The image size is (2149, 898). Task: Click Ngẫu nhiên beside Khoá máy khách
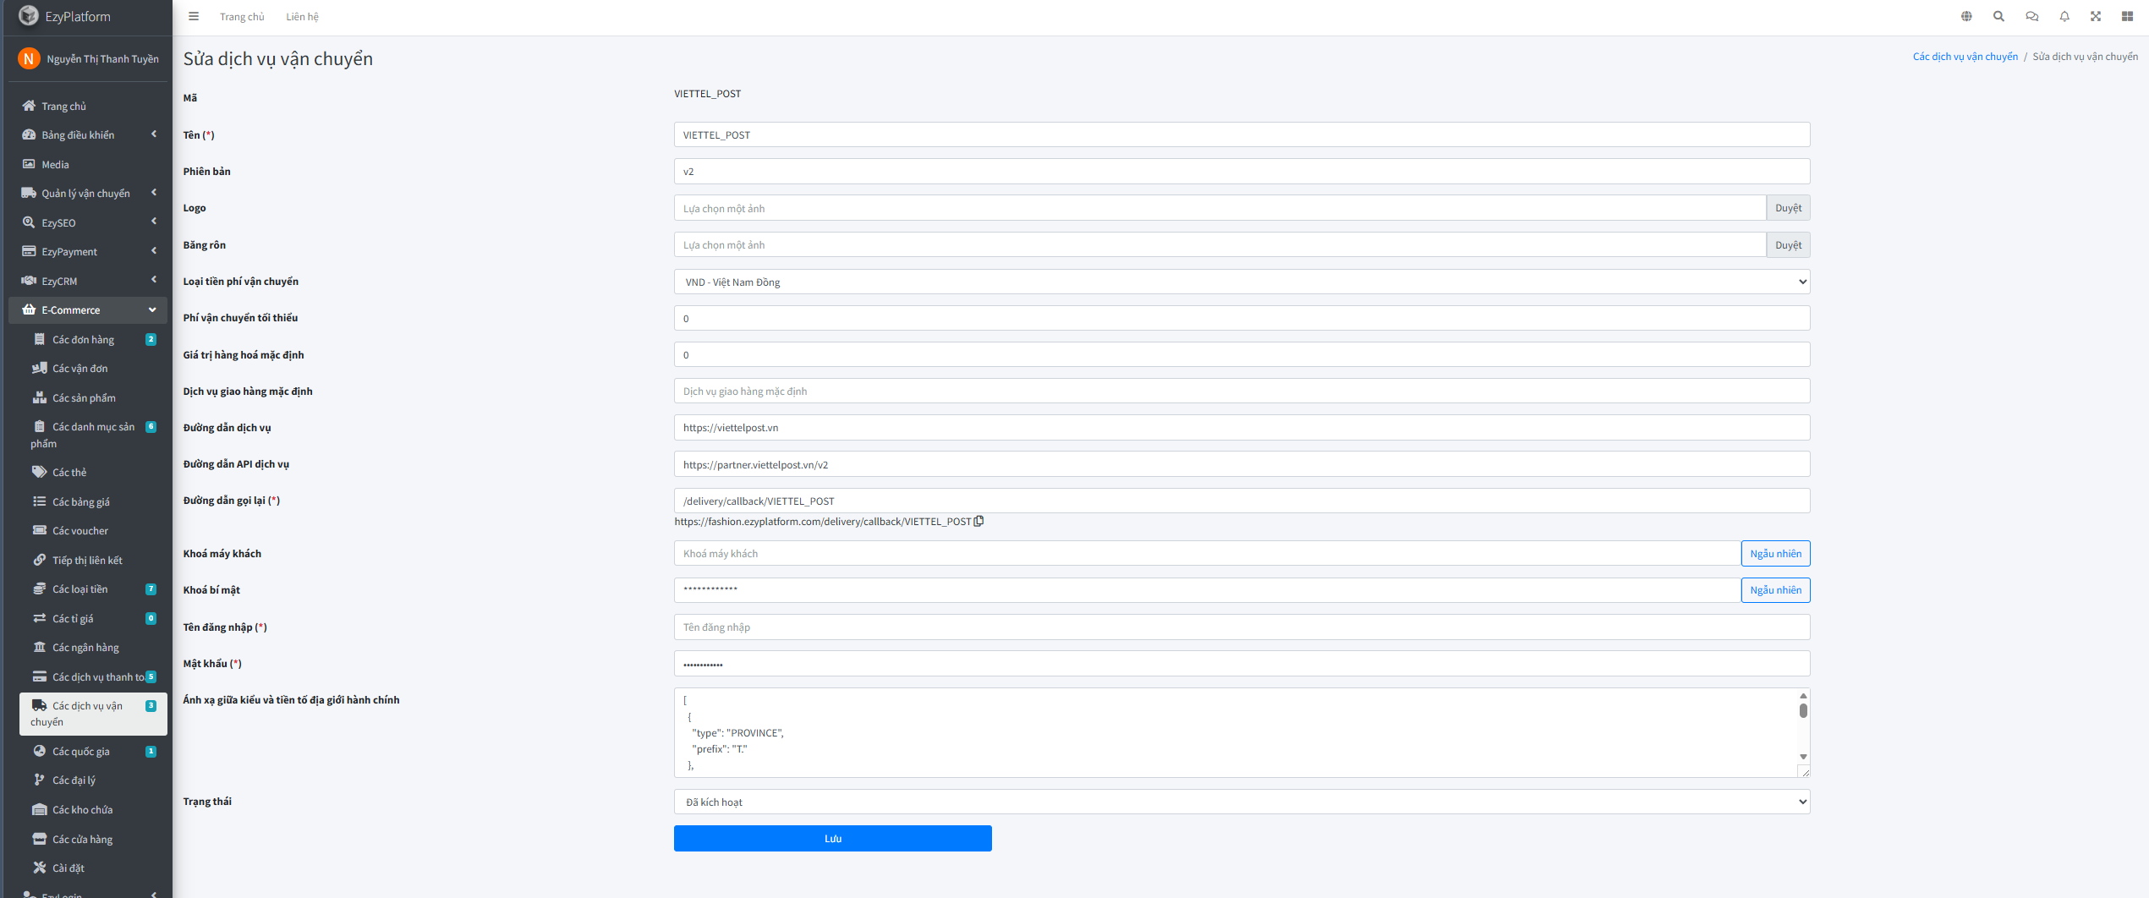click(1775, 554)
